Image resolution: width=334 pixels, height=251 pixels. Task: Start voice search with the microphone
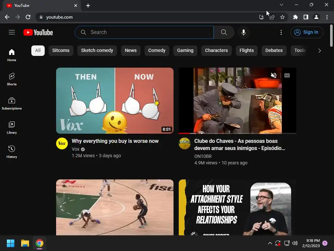243,32
